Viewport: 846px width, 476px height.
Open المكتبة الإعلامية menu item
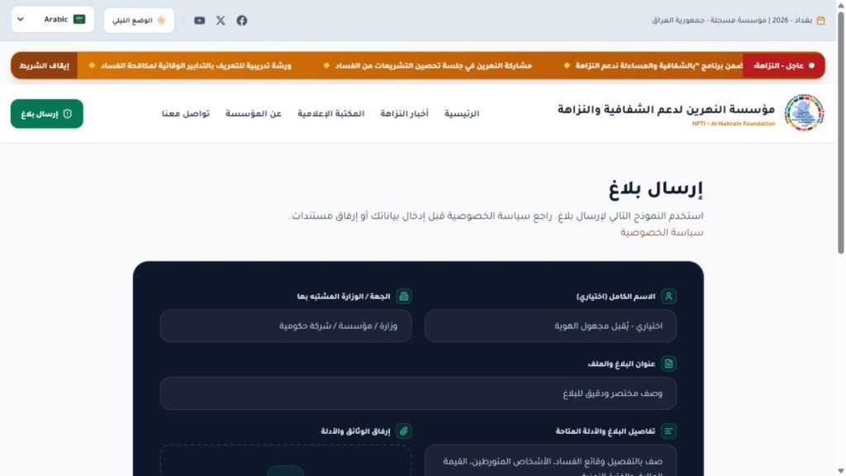tap(330, 113)
